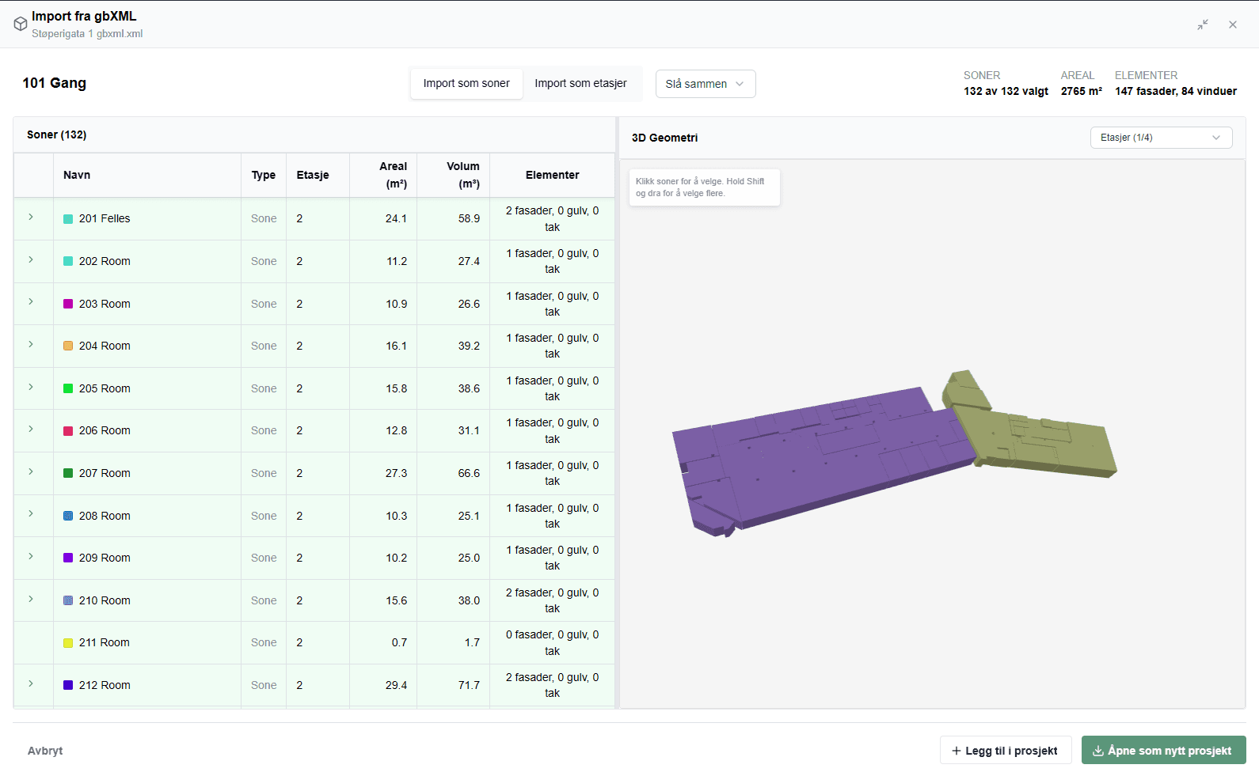Click the gbXML cube icon in header
Viewport: 1259px width, 776px height.
21,24
